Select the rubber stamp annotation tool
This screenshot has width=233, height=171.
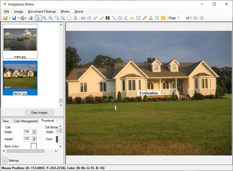pyautogui.click(x=151, y=18)
